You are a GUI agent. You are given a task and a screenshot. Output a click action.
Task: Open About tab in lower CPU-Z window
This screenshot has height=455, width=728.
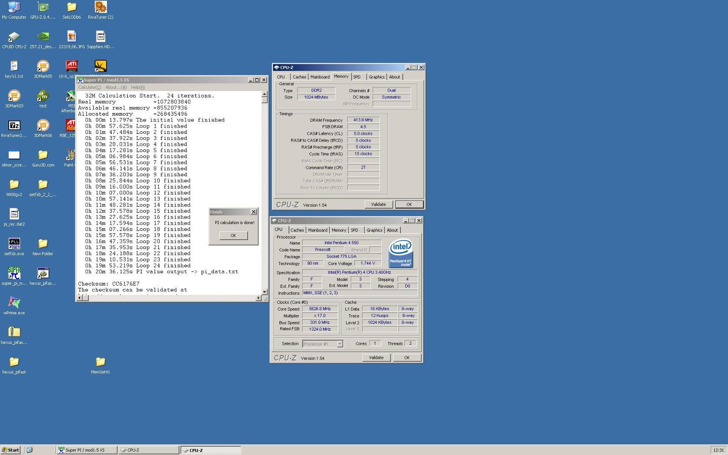[x=392, y=230]
